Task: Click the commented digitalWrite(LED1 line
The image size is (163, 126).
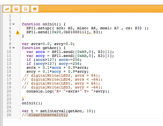Action: (62, 84)
